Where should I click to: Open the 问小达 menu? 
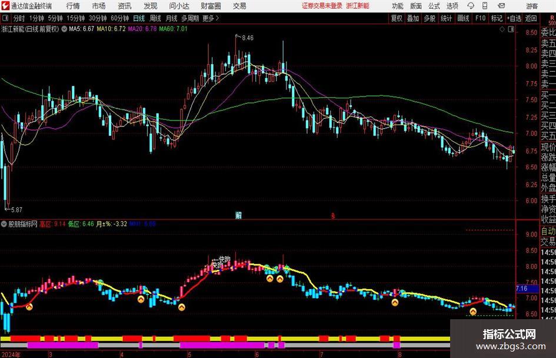[x=179, y=6]
